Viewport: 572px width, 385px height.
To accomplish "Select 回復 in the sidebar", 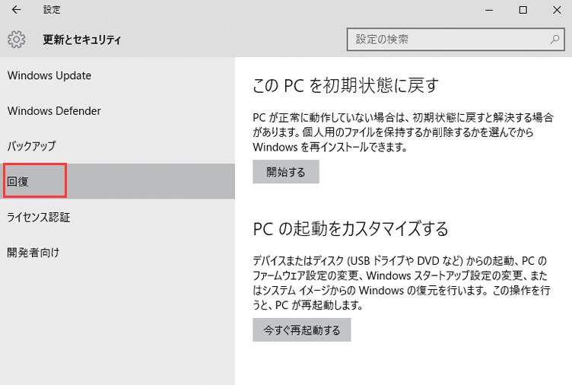I will [x=18, y=181].
